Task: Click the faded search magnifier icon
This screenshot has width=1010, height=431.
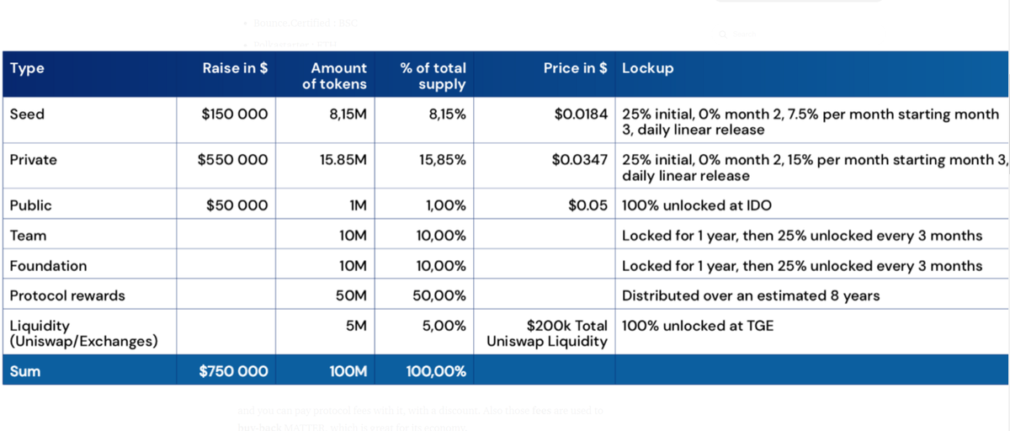Action: point(722,35)
